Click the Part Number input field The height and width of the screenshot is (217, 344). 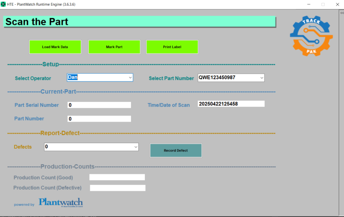tap(99, 119)
